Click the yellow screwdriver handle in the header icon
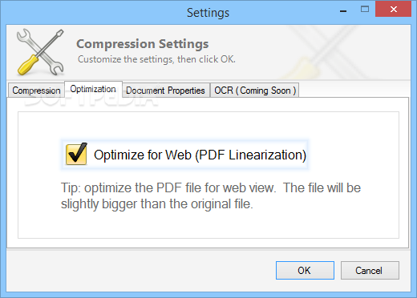Screen dimensions: 417x298 coord(27,65)
